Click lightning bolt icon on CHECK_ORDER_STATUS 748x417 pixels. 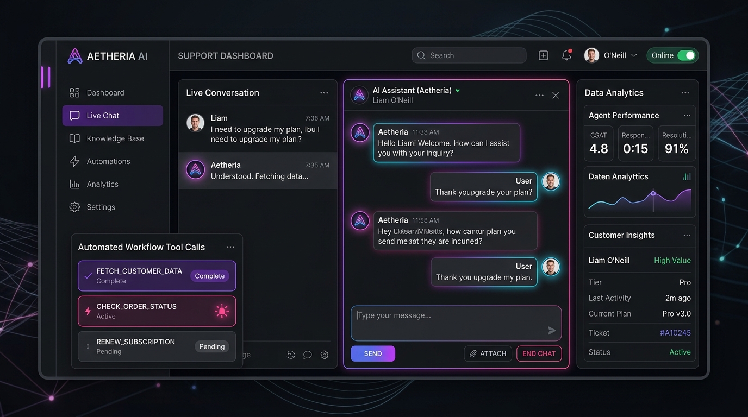coord(88,311)
